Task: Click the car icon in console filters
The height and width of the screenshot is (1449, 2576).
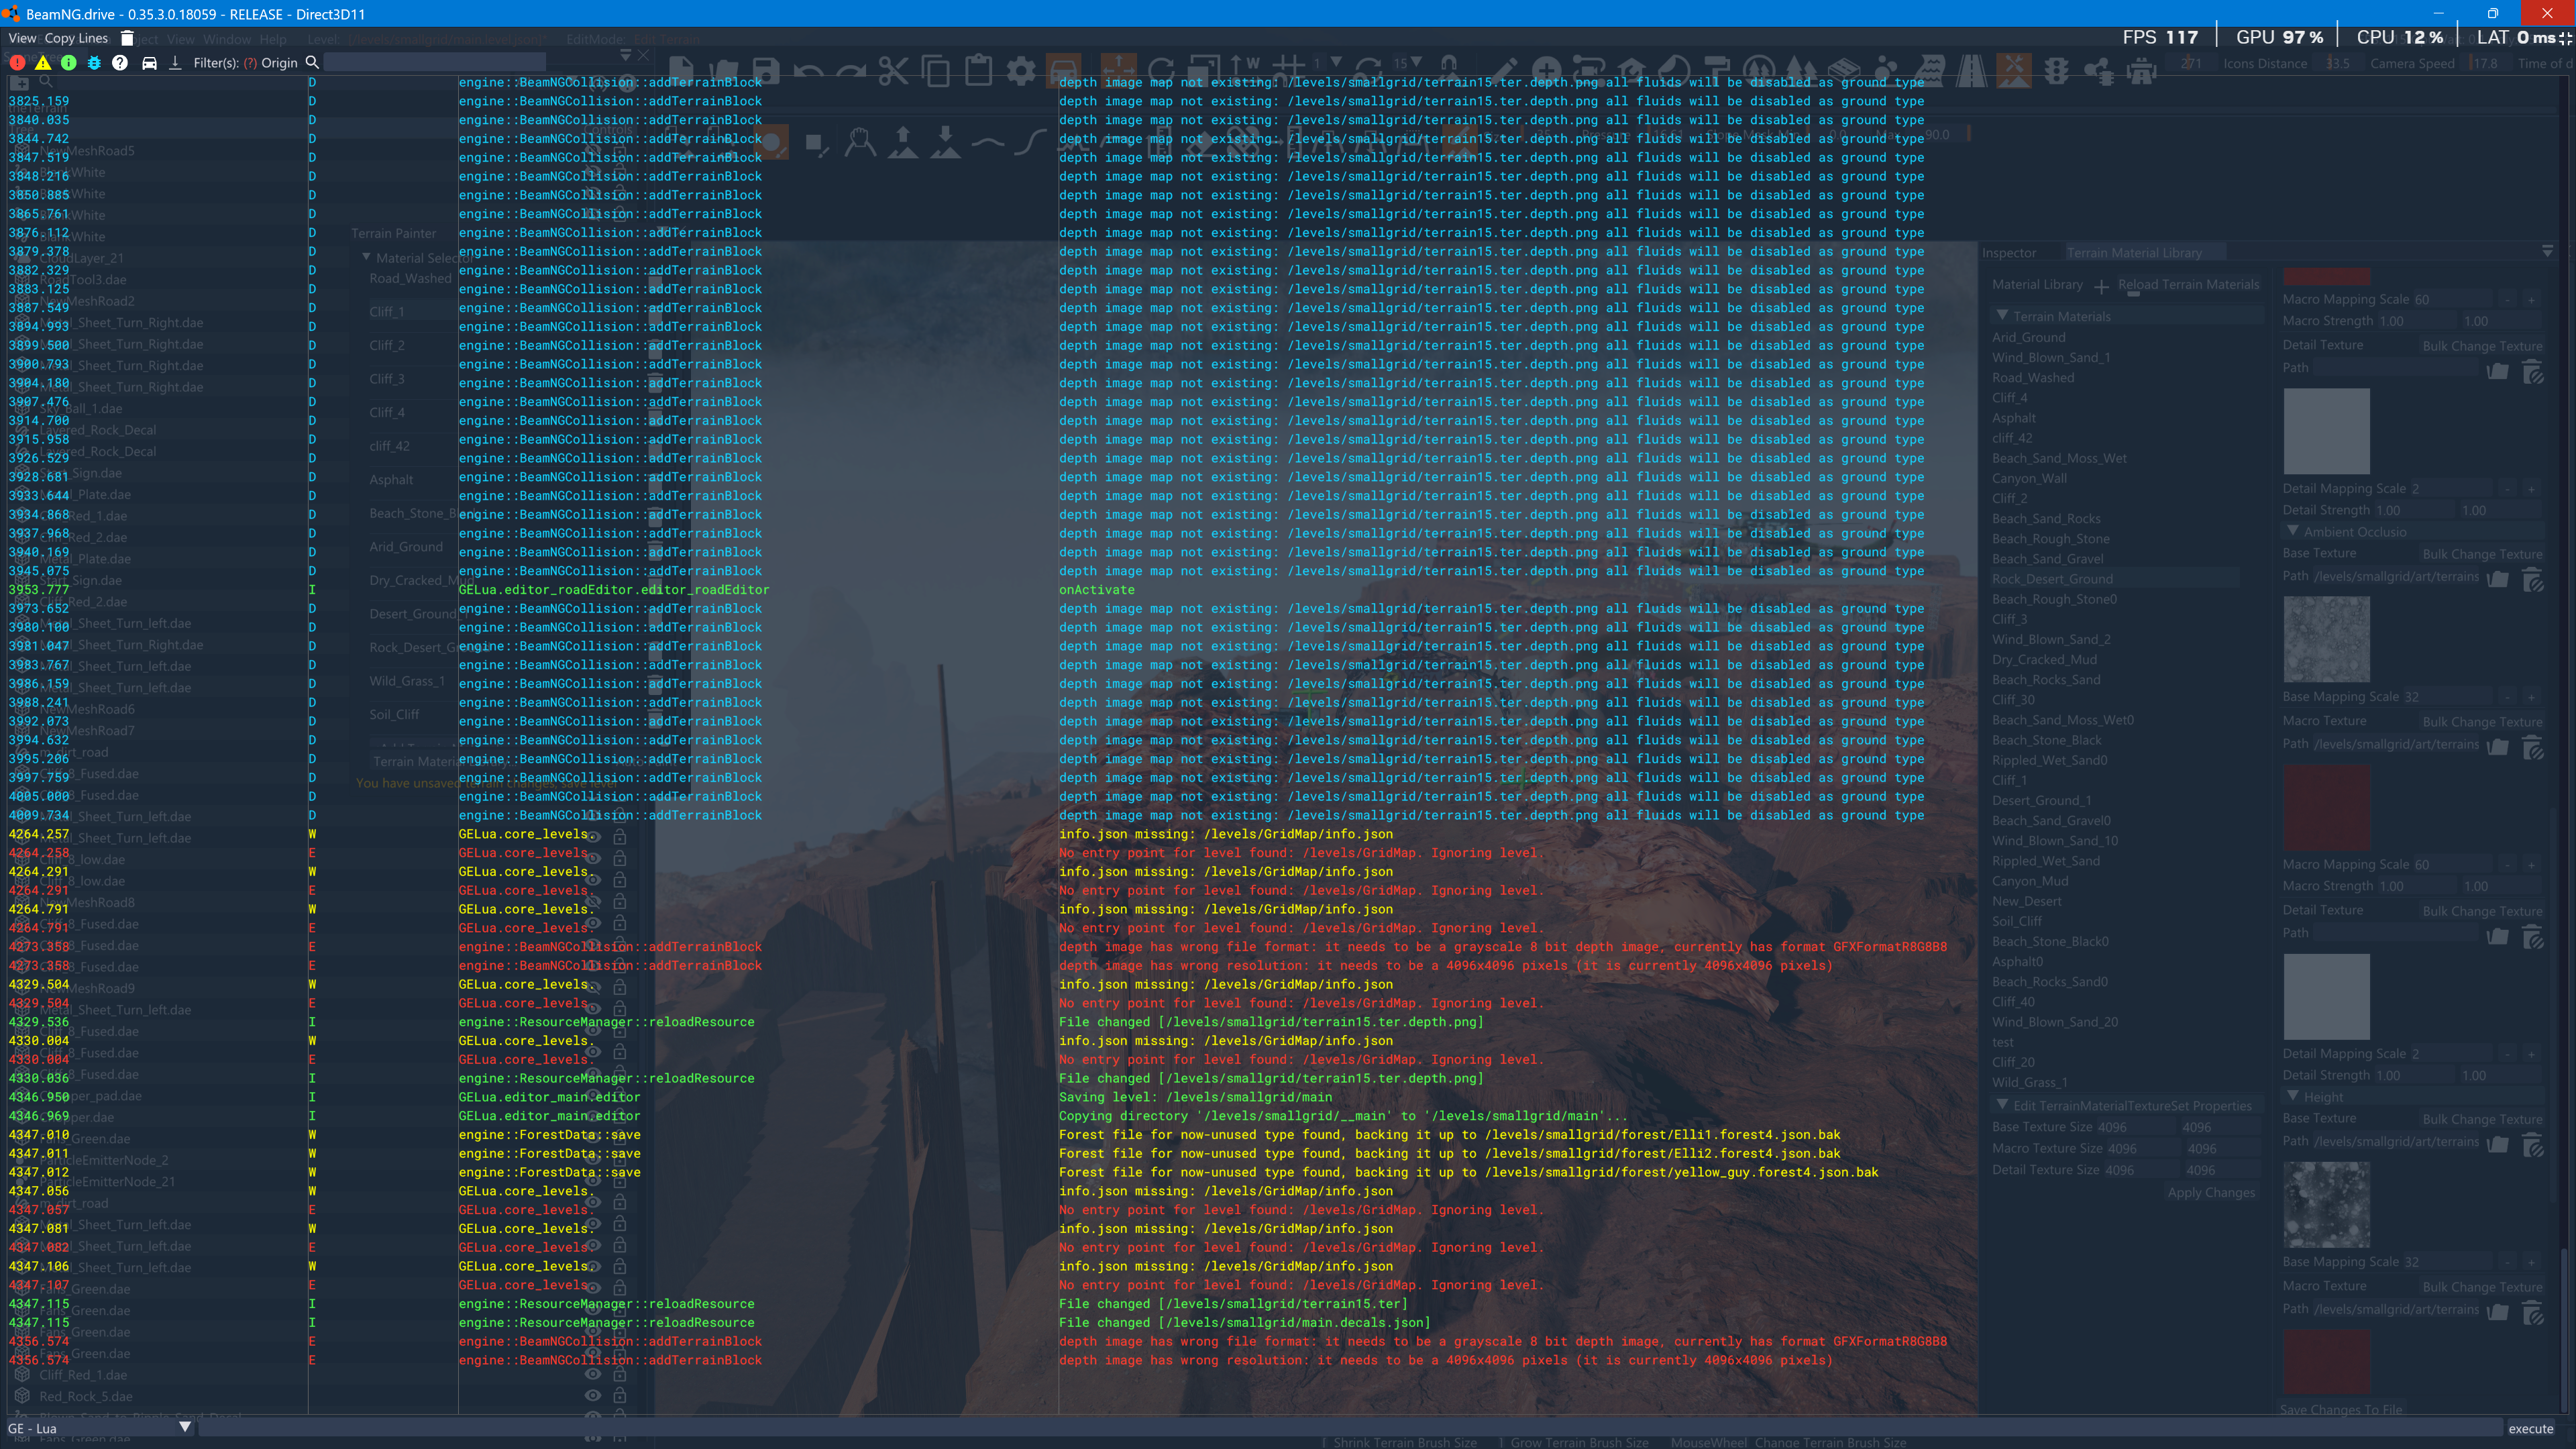Action: point(149,62)
